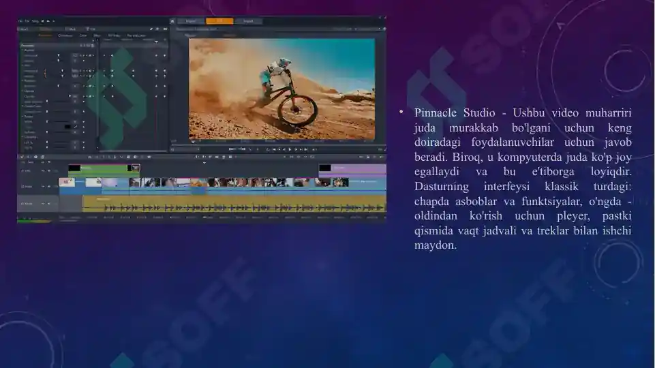Toggle loop playback in preview player
655x368 pixels.
coord(267,149)
